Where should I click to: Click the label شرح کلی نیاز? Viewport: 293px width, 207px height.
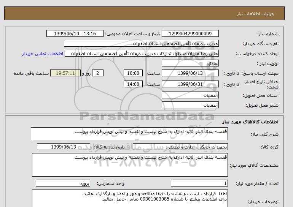pyautogui.click(x=264, y=134)
